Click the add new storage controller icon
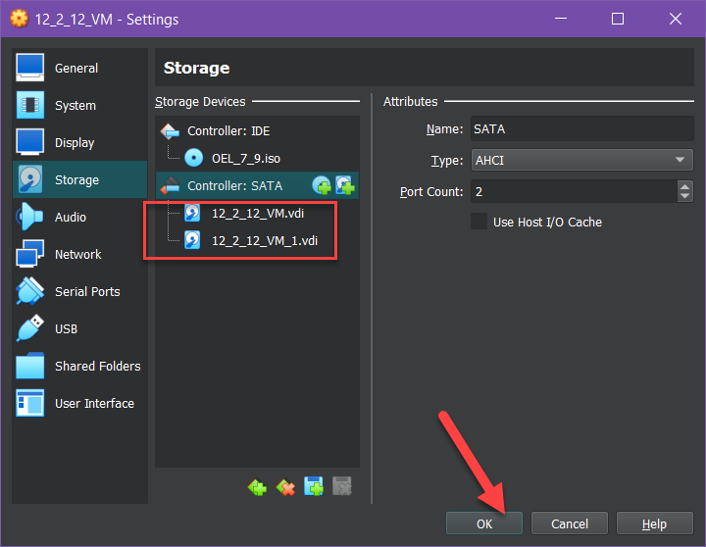This screenshot has width=706, height=547. (x=258, y=486)
